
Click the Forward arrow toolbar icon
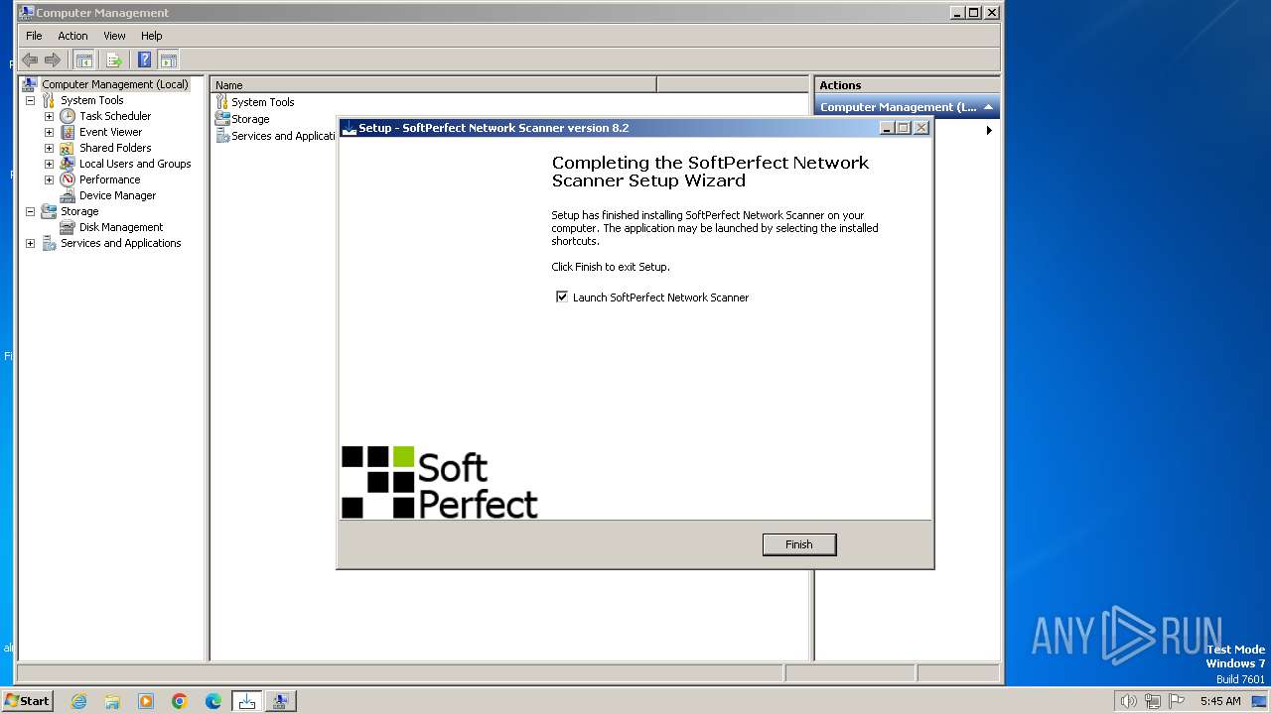coord(53,59)
